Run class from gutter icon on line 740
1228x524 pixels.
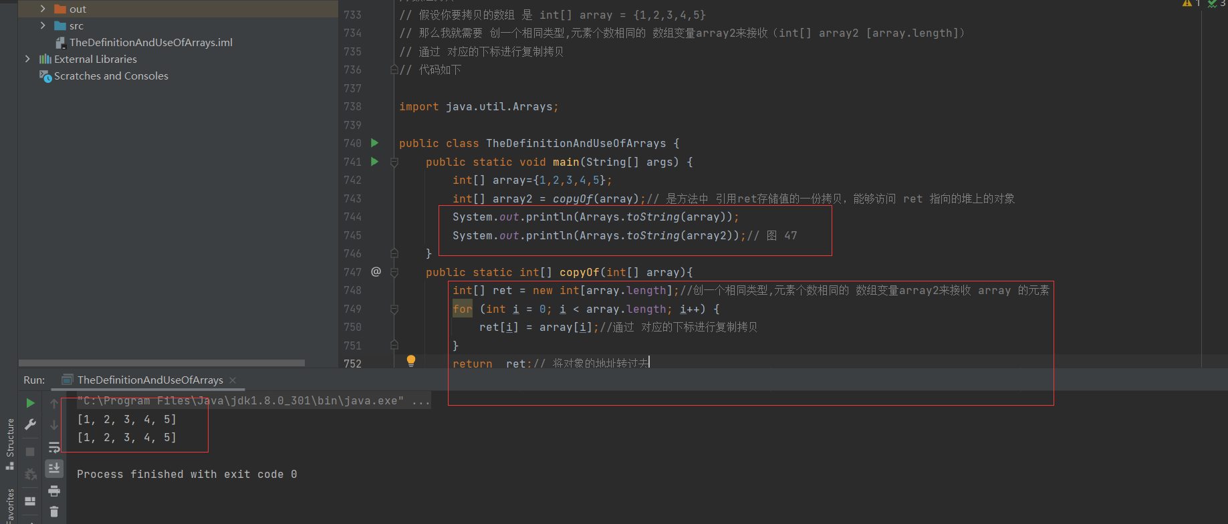(x=375, y=143)
